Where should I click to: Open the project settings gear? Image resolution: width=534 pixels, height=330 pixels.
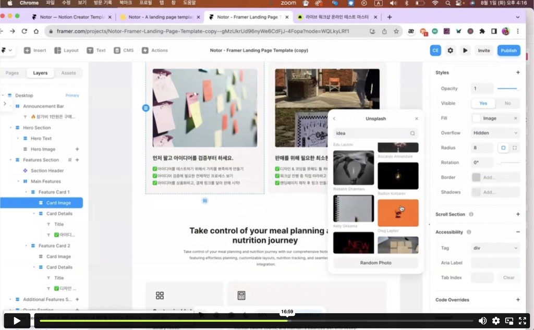(451, 50)
